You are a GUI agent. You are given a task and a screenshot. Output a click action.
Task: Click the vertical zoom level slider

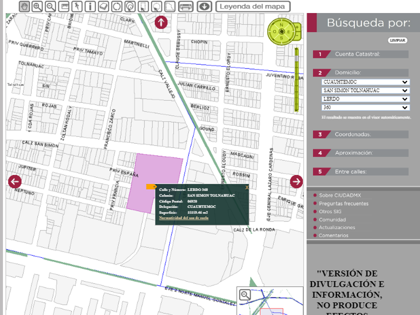point(296,79)
